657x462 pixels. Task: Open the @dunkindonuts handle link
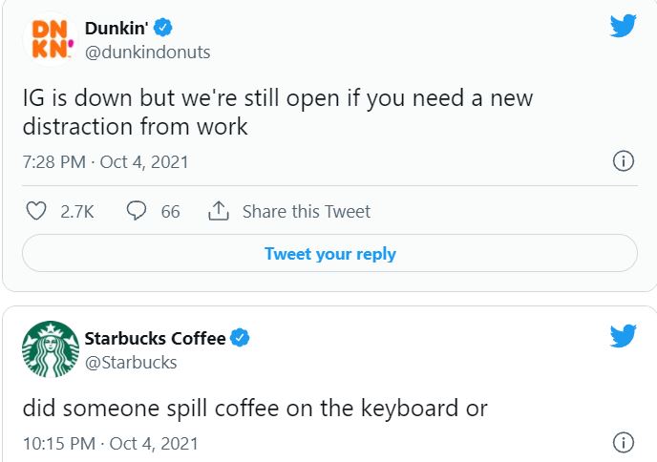coord(147,52)
